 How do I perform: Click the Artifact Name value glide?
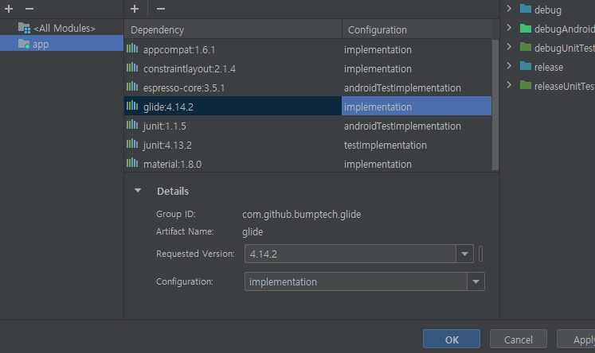(x=252, y=232)
